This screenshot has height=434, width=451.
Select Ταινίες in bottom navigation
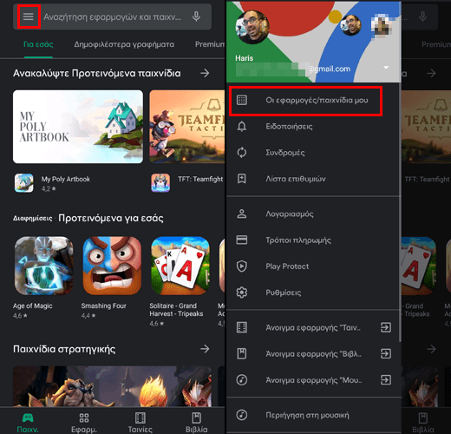[x=141, y=423]
